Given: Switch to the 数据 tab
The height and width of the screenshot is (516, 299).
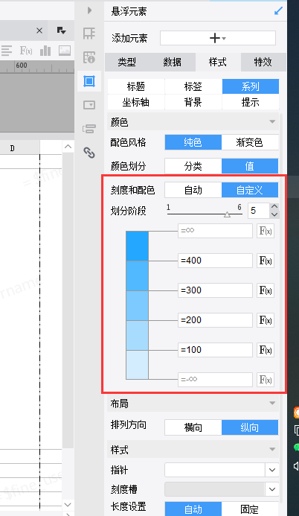Looking at the screenshot, I should point(173,62).
